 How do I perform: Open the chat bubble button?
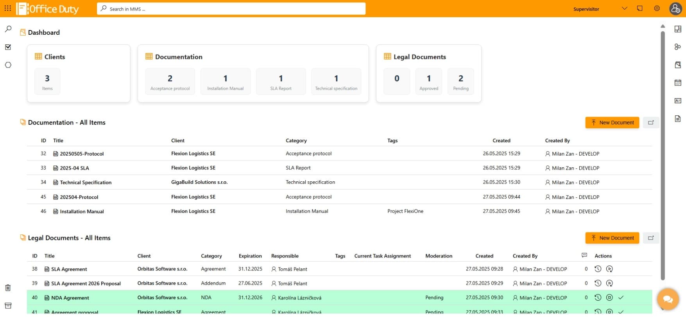coord(668,299)
